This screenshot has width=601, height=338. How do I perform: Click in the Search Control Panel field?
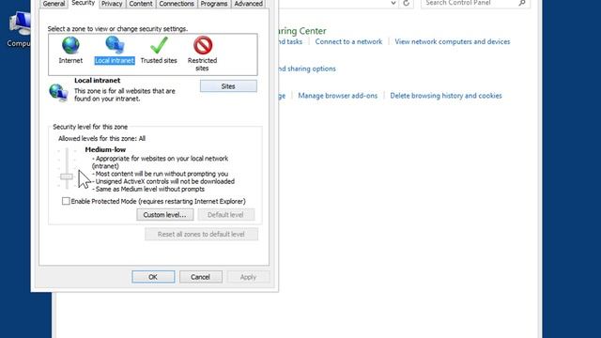tap(475, 4)
